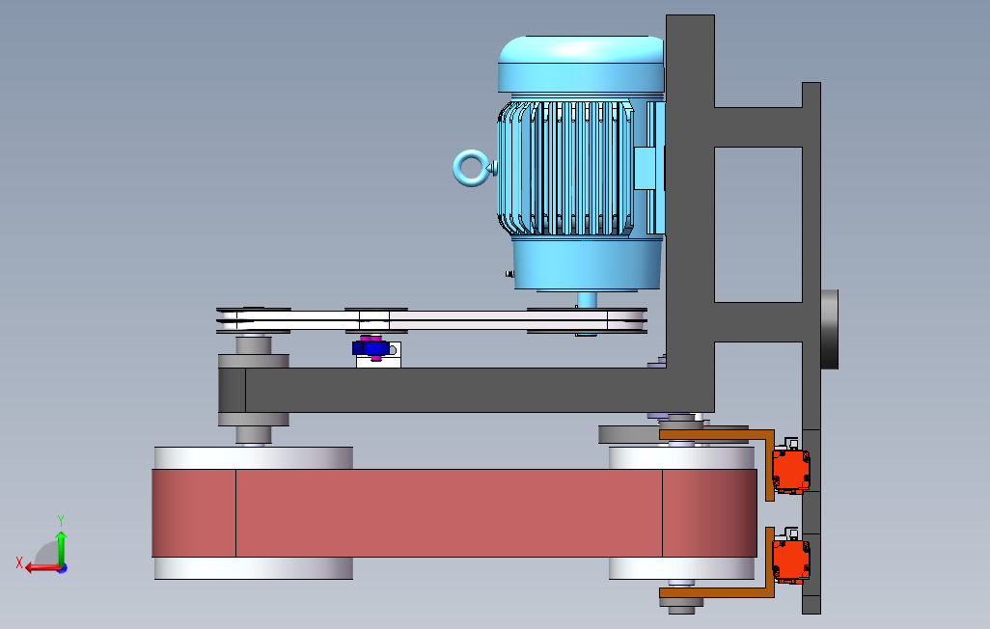The height and width of the screenshot is (629, 990).
Task: Select the lifting eye bolt ring on motor
Action: coord(471,168)
